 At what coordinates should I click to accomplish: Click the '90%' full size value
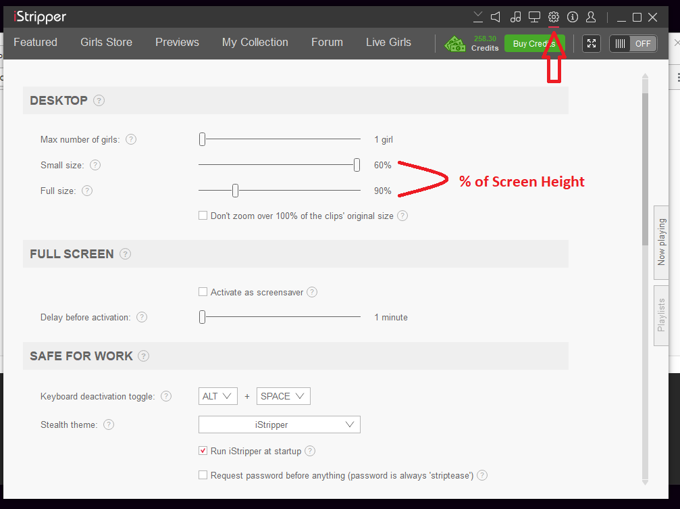(382, 191)
